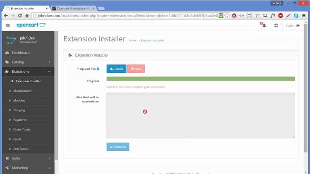Expand the Catalog menu chevron
310x174 pixels.
(x=50, y=62)
